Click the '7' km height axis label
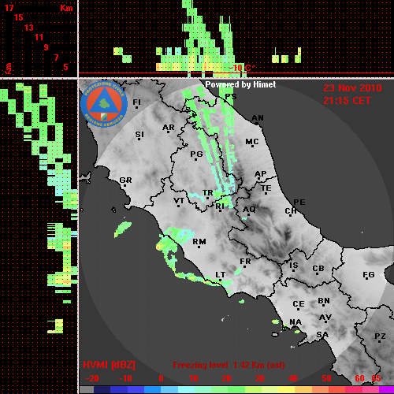Viewport: 394px width, 394px height. (x=56, y=58)
